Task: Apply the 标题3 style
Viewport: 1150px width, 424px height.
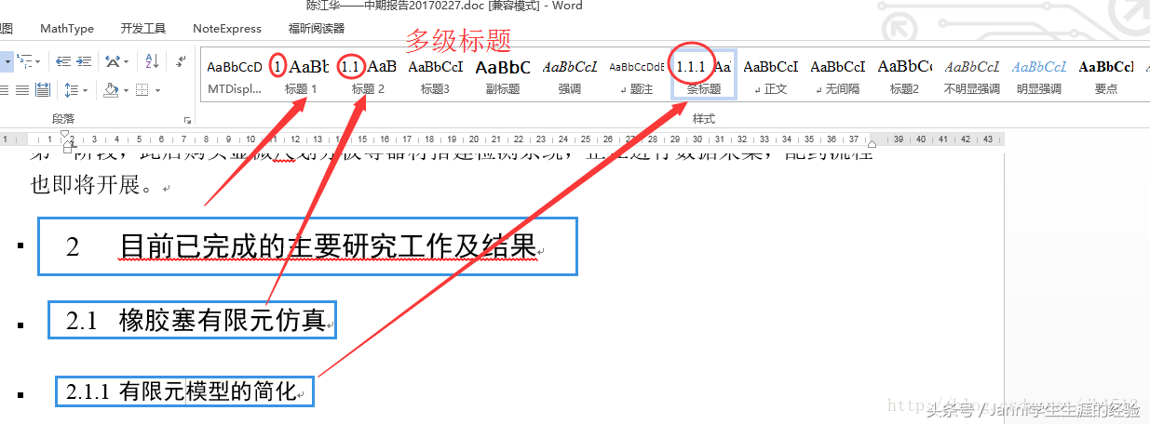Action: click(x=435, y=75)
